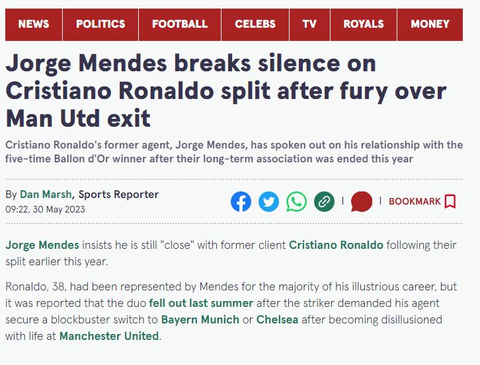Image resolution: width=480 pixels, height=365 pixels.
Task: Open comments using the red speech bubble
Action: pos(362,202)
